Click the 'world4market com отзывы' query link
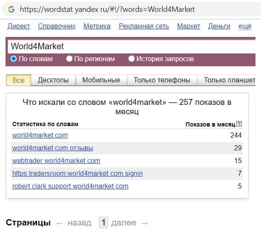261x242 pixels. [x=52, y=148]
